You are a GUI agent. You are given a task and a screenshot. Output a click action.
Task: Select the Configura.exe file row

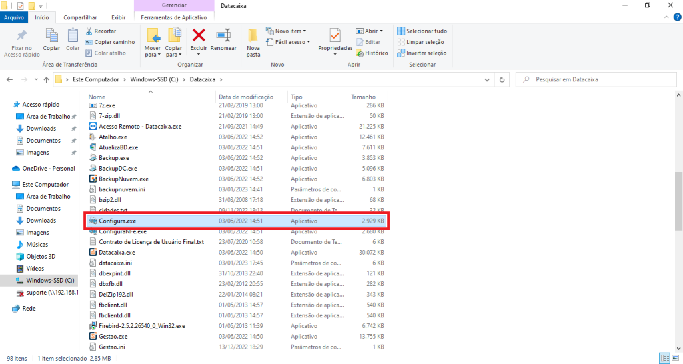tap(237, 221)
